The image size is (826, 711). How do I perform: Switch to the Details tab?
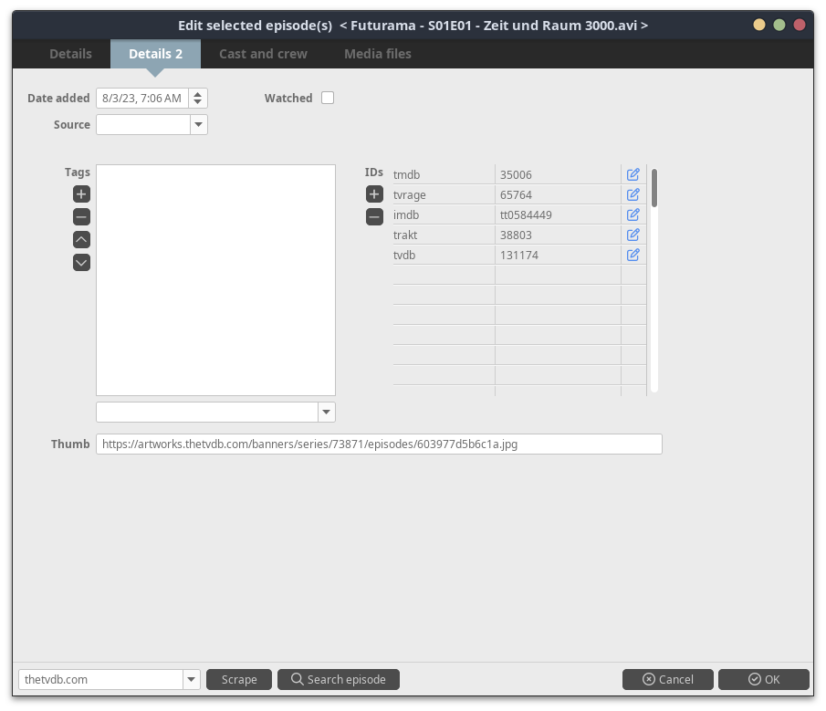pos(70,54)
